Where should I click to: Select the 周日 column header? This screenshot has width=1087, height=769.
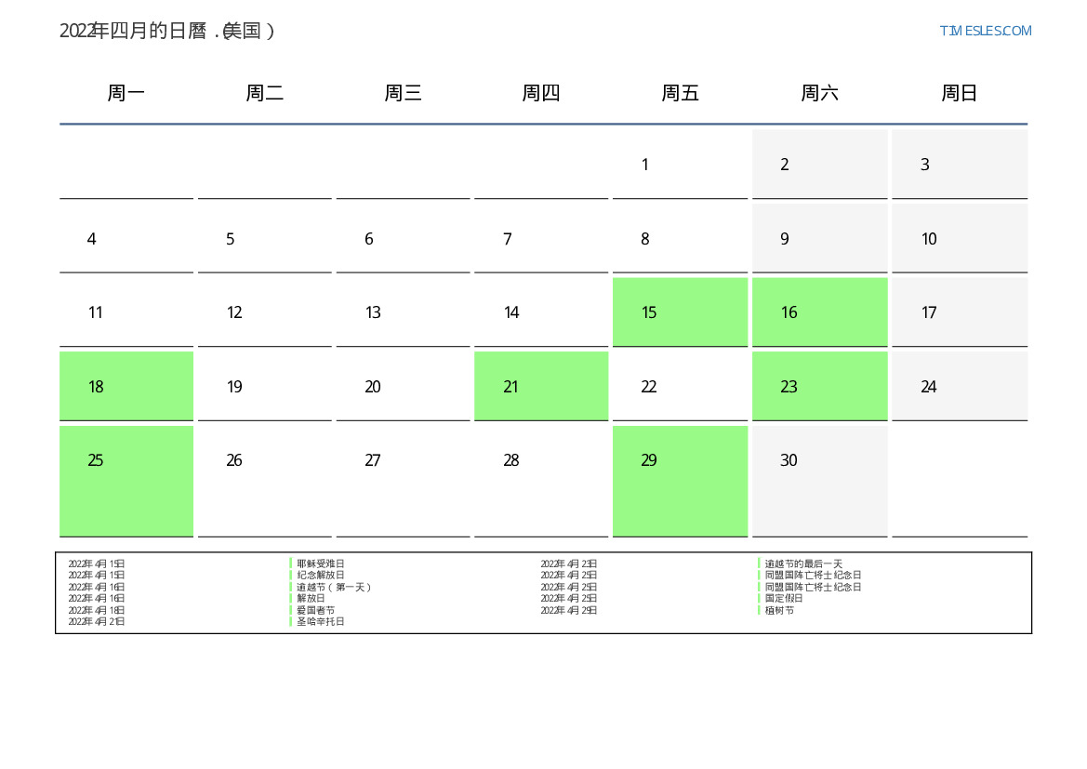tap(959, 93)
